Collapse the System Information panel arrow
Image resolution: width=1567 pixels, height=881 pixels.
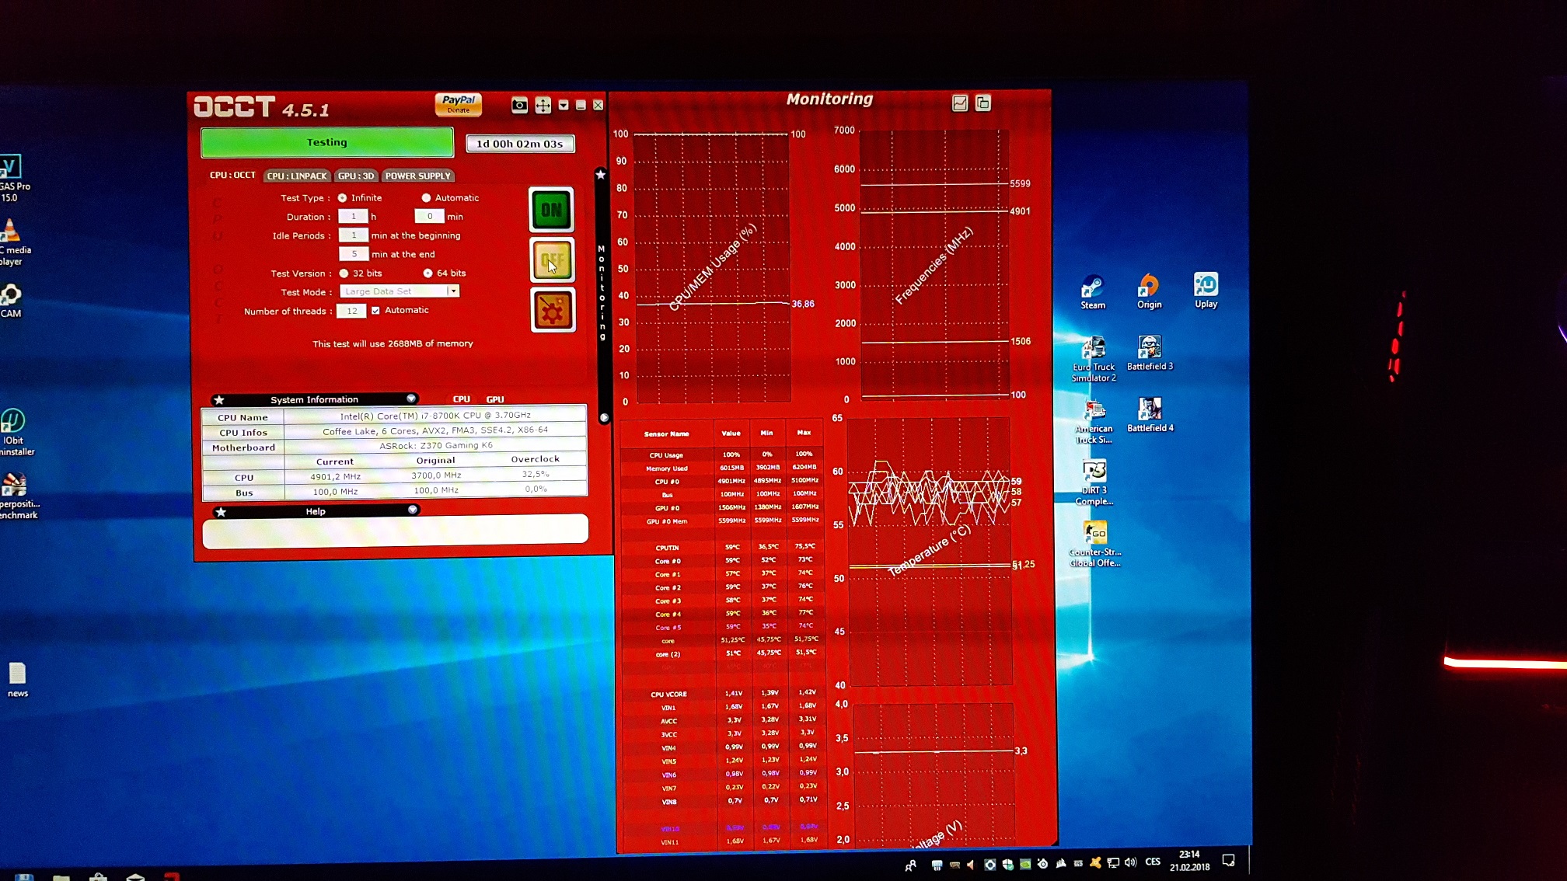(411, 399)
